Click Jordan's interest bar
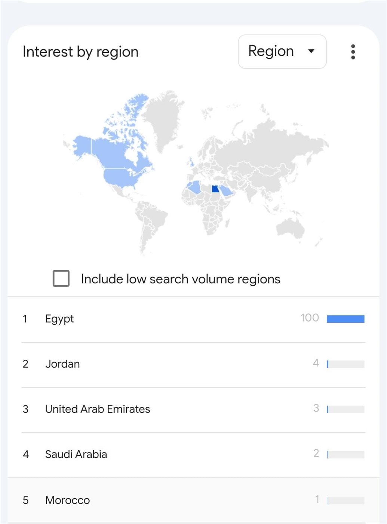 point(345,364)
